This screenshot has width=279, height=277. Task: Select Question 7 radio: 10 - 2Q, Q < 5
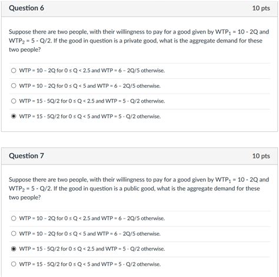pos(14,233)
